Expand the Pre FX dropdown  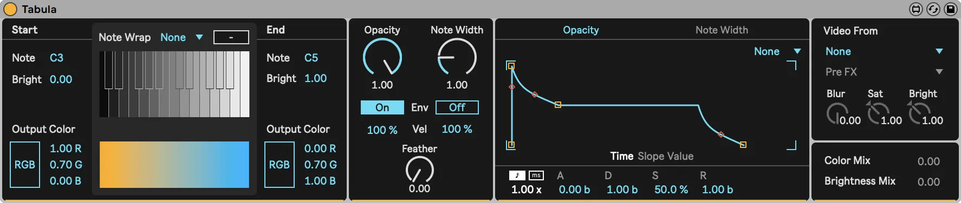884,72
